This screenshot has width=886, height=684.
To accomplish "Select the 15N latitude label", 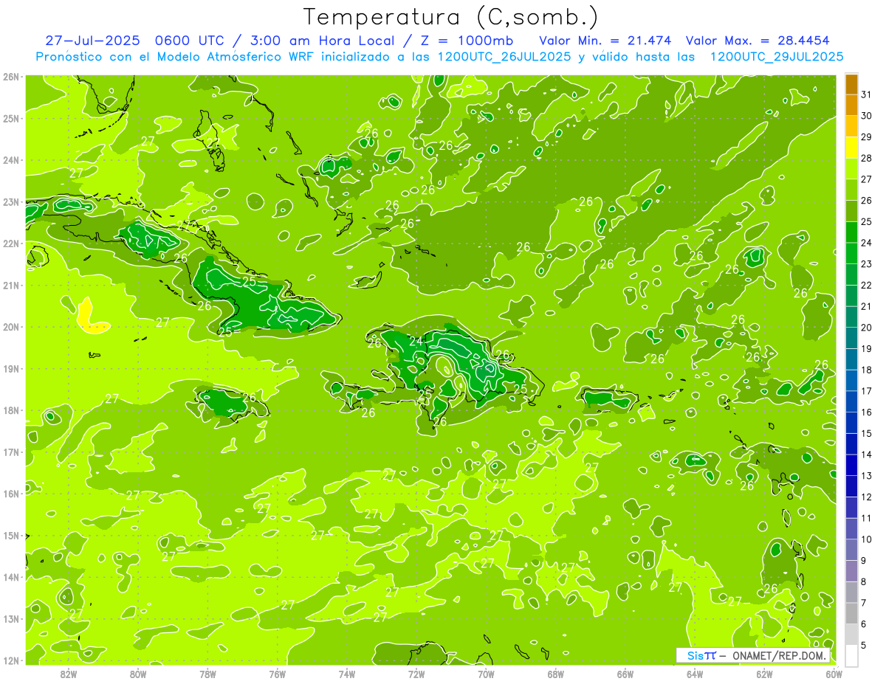I will click(x=10, y=536).
